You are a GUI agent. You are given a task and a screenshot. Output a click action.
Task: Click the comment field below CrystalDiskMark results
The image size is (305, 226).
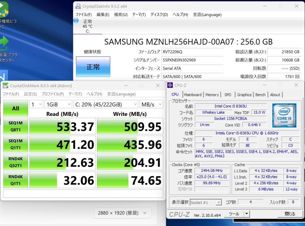coord(83,194)
